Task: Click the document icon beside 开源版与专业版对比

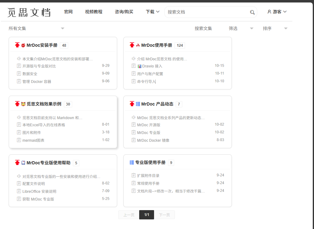Action: tap(19, 66)
